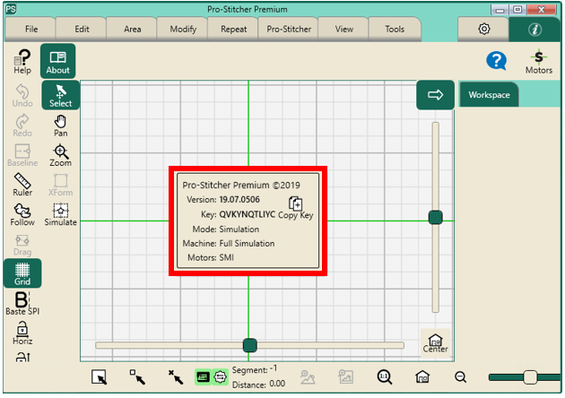This screenshot has width=565, height=398.
Task: Open the settings gear tab
Action: (484, 29)
